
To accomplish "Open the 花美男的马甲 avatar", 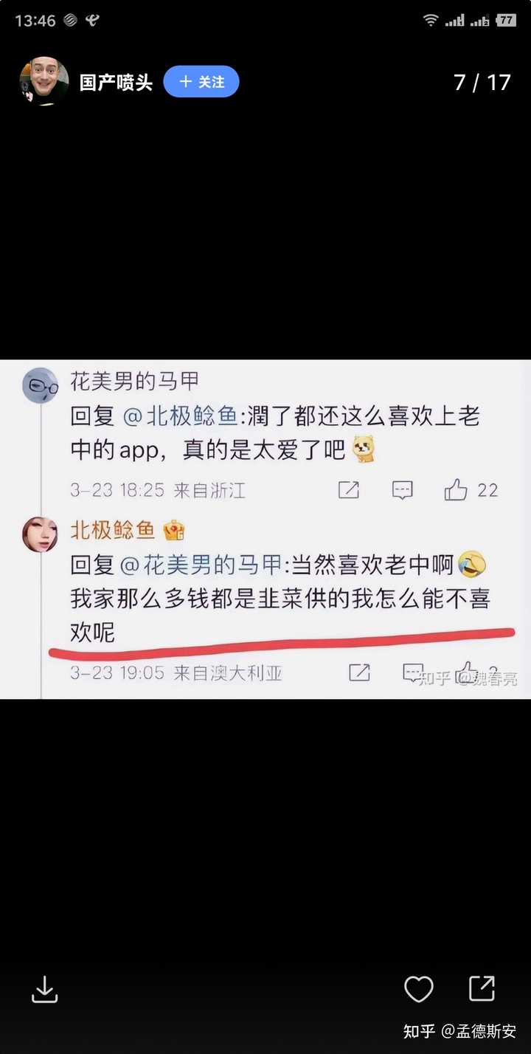I will click(40, 385).
